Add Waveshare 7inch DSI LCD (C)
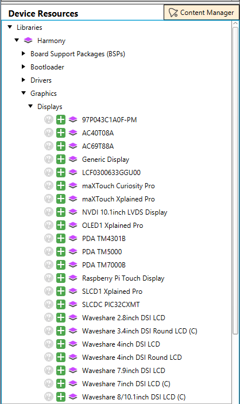This screenshot has width=240, height=404. tap(61, 383)
